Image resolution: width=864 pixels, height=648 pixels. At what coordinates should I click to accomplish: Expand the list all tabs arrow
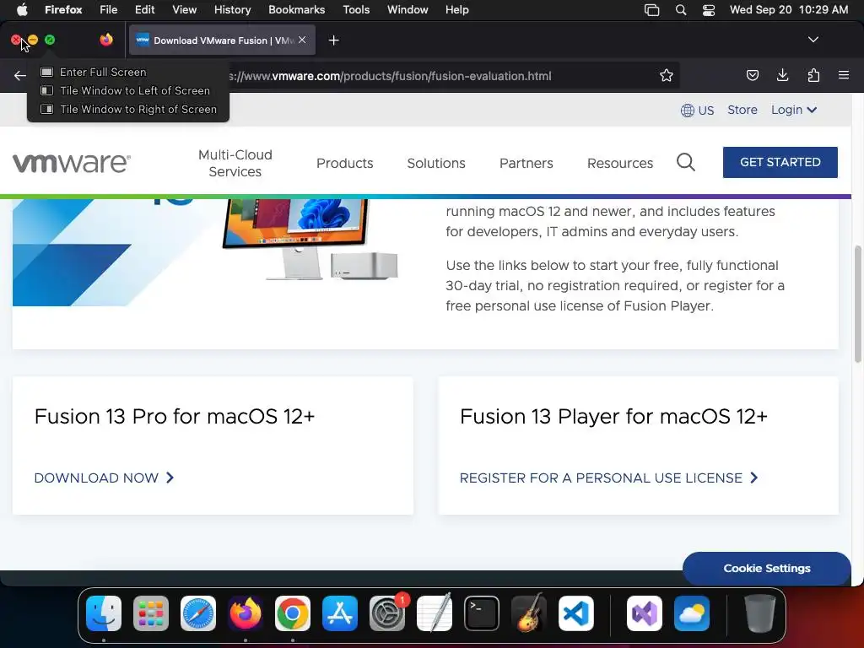click(813, 40)
